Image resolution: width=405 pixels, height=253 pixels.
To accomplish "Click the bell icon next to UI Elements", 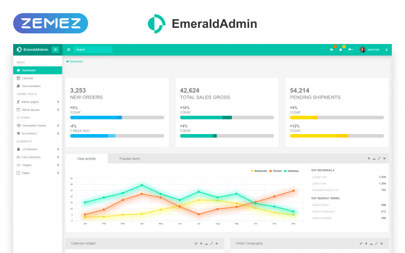I will [18, 149].
